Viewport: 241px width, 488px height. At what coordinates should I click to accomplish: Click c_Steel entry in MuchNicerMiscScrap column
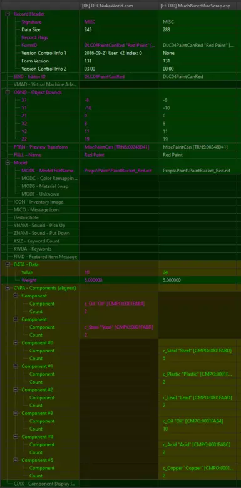tap(197, 351)
